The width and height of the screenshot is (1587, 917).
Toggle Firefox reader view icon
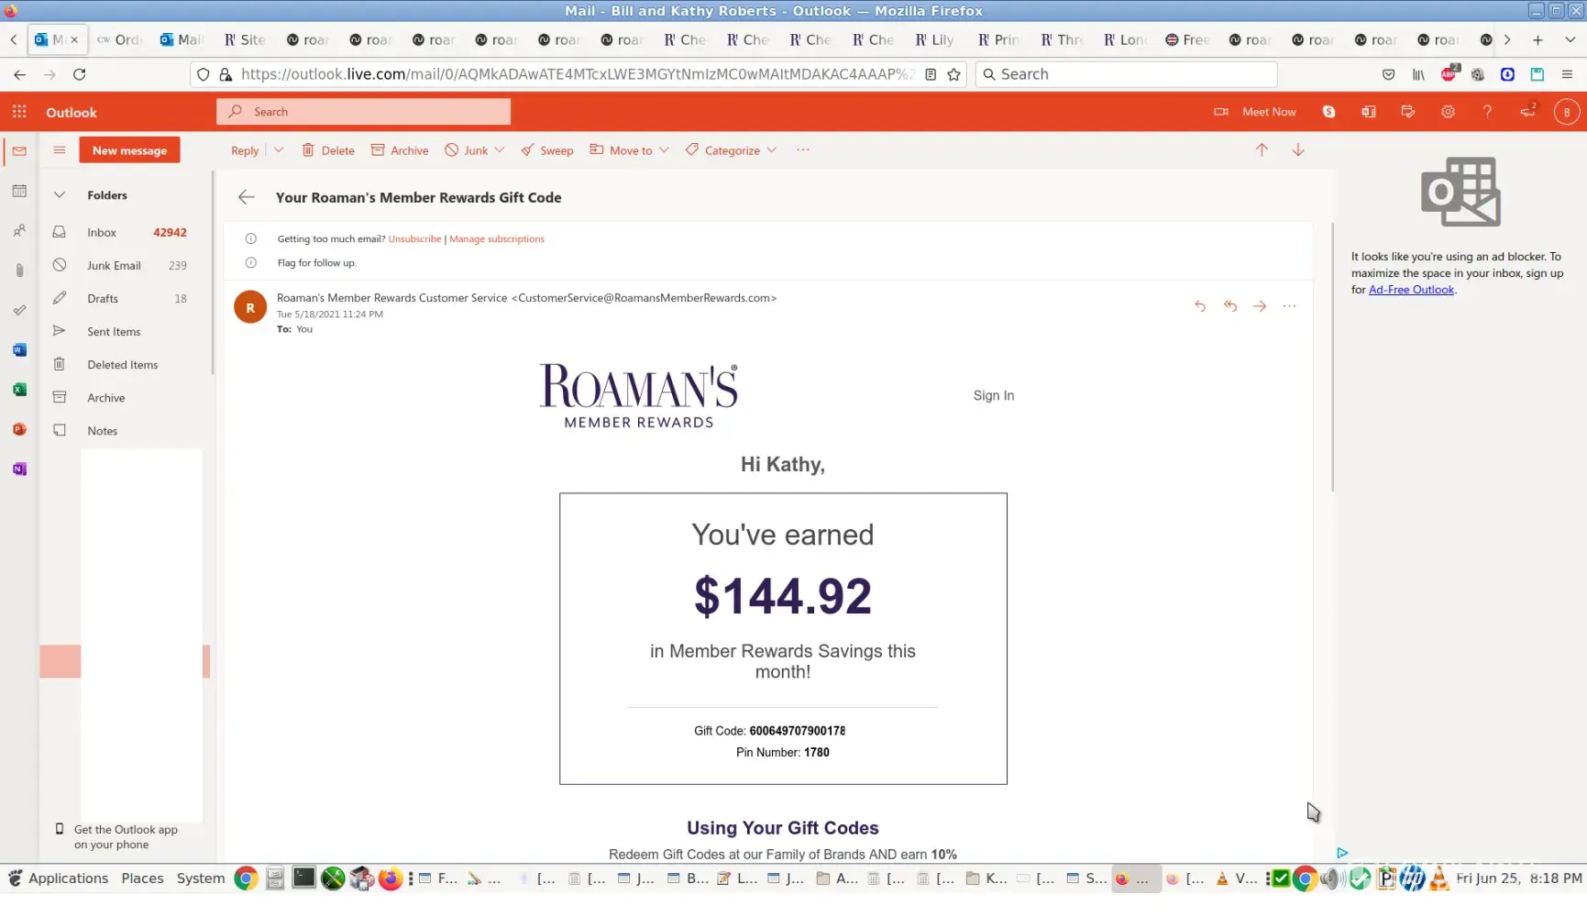click(x=931, y=74)
